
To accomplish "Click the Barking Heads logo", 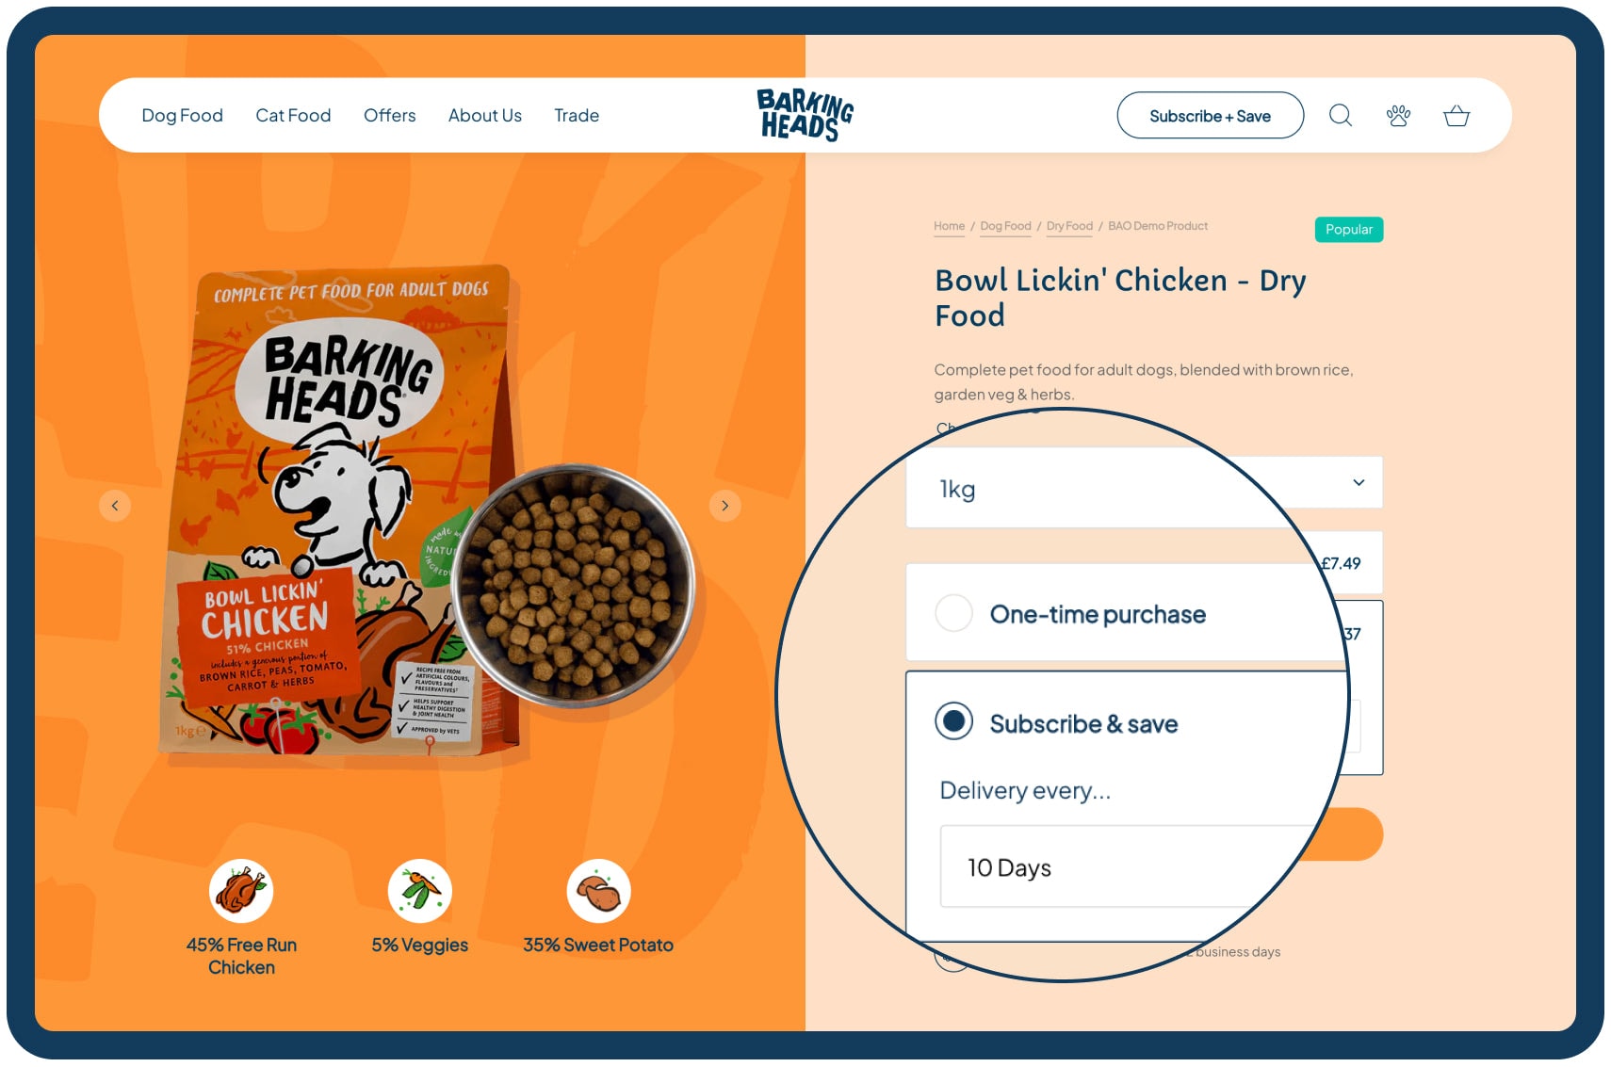I will 805,115.
